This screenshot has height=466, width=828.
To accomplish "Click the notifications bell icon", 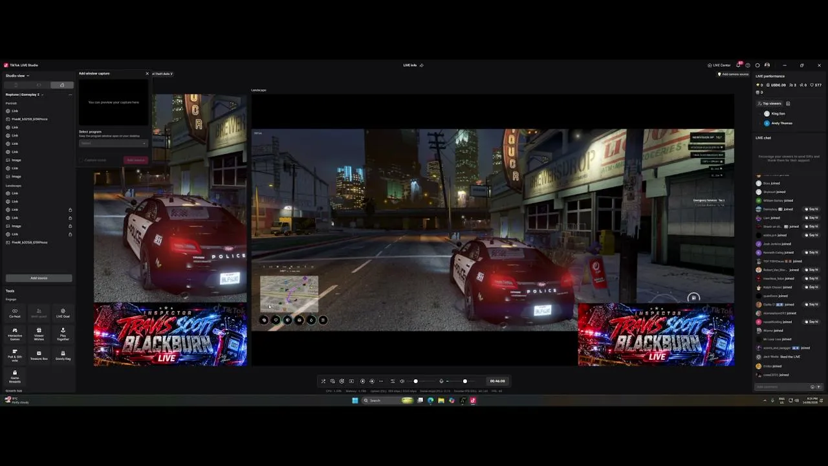I will pos(738,65).
